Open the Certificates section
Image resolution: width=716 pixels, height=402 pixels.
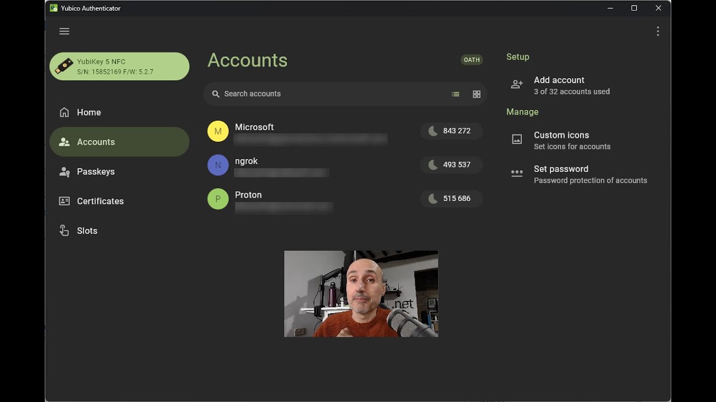click(x=119, y=201)
